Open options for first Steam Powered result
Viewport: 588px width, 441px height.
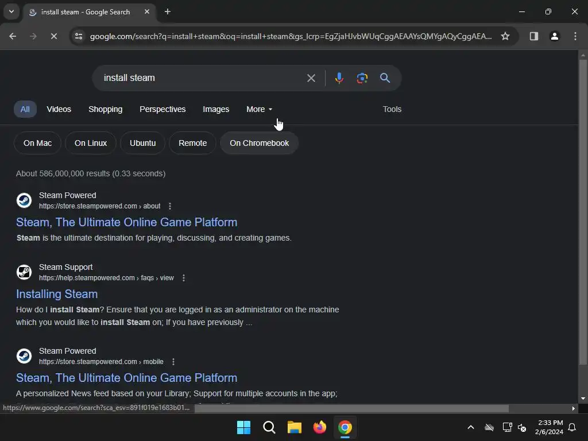pos(170,206)
